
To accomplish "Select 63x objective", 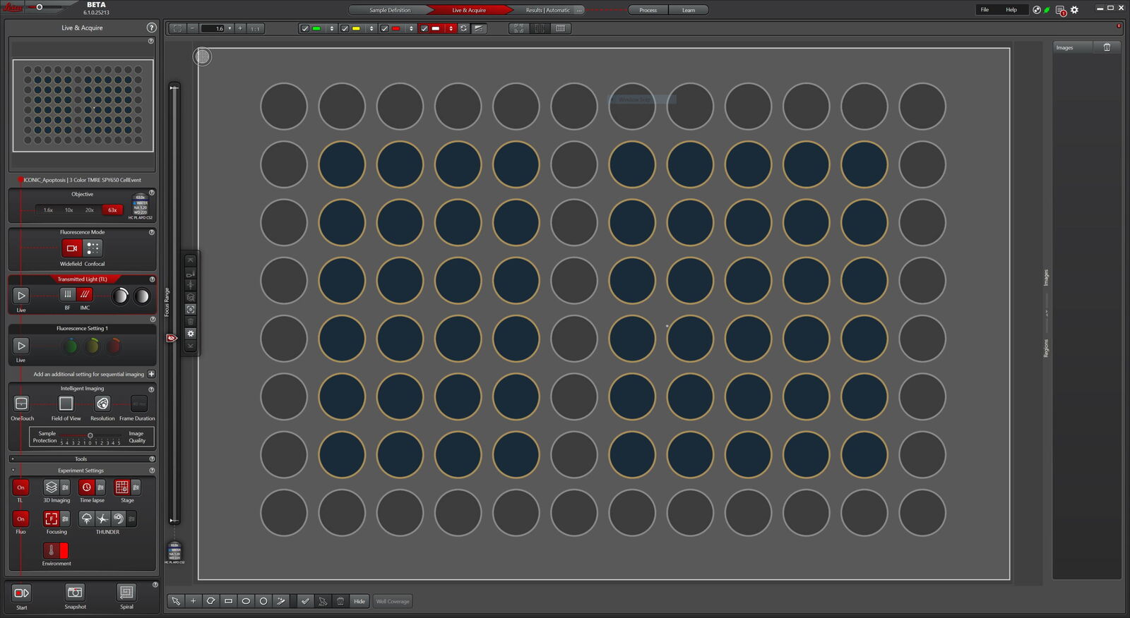I will pyautogui.click(x=112, y=210).
